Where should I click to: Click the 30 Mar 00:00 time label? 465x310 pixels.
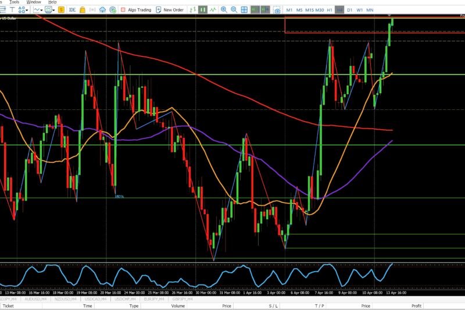pos(206,293)
